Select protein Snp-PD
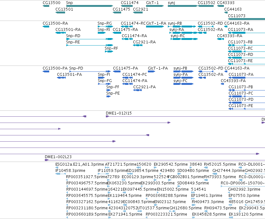 (x=90, y=71)
